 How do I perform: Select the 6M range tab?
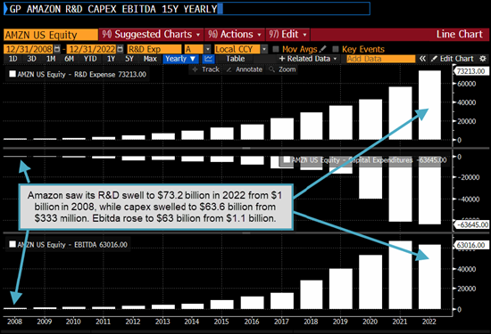[70, 59]
